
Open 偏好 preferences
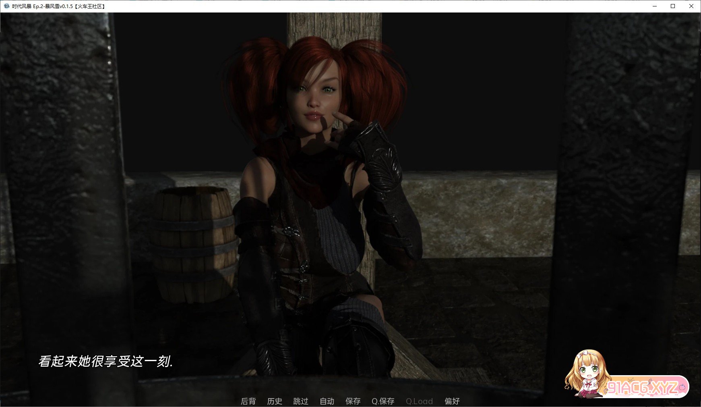[452, 401]
